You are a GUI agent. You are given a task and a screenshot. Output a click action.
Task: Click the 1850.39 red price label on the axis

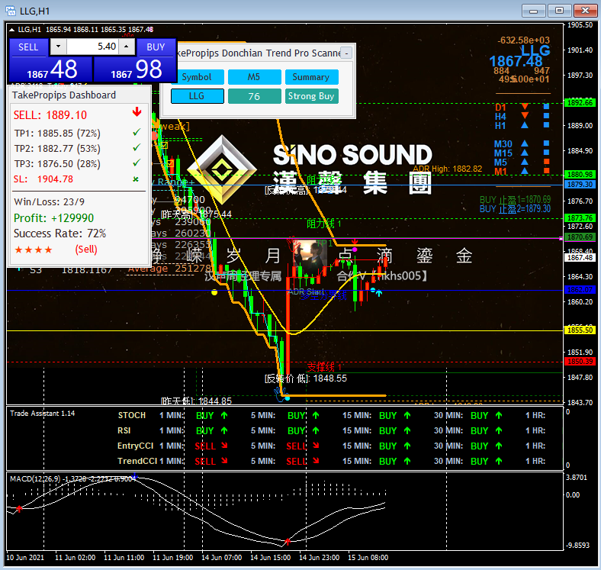[x=580, y=362]
